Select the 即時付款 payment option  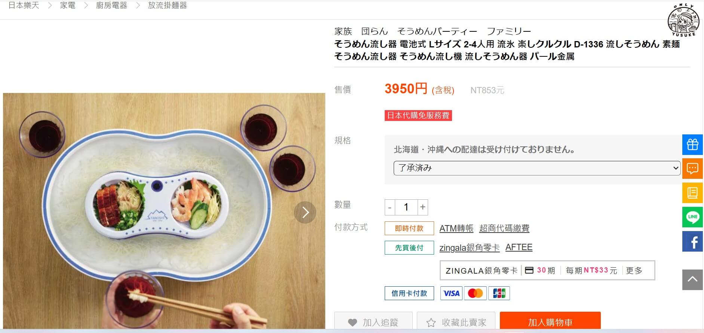(x=409, y=228)
